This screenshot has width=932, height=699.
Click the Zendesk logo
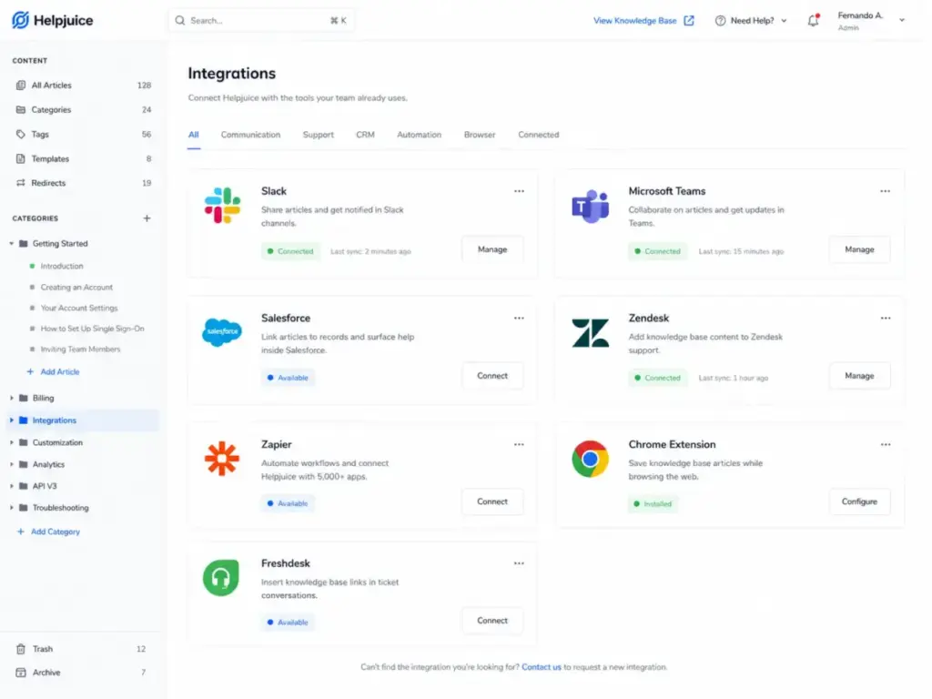click(x=590, y=332)
